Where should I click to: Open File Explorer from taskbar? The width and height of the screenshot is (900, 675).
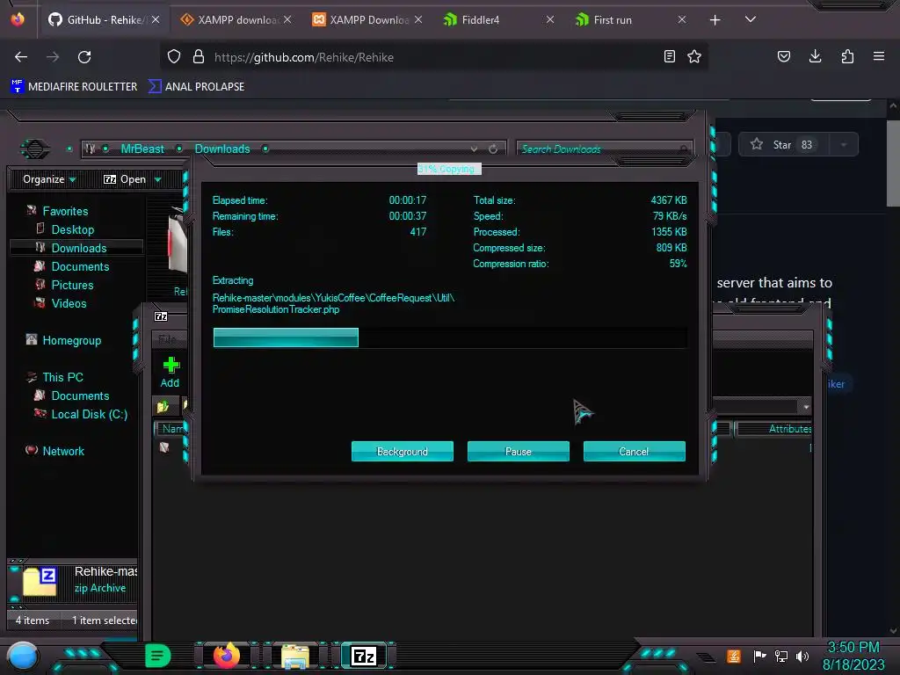click(x=295, y=656)
